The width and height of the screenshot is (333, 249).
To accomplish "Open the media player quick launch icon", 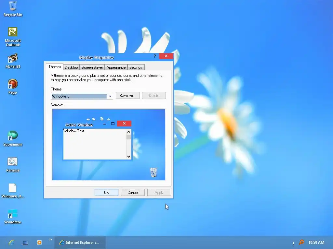I will [x=39, y=243].
